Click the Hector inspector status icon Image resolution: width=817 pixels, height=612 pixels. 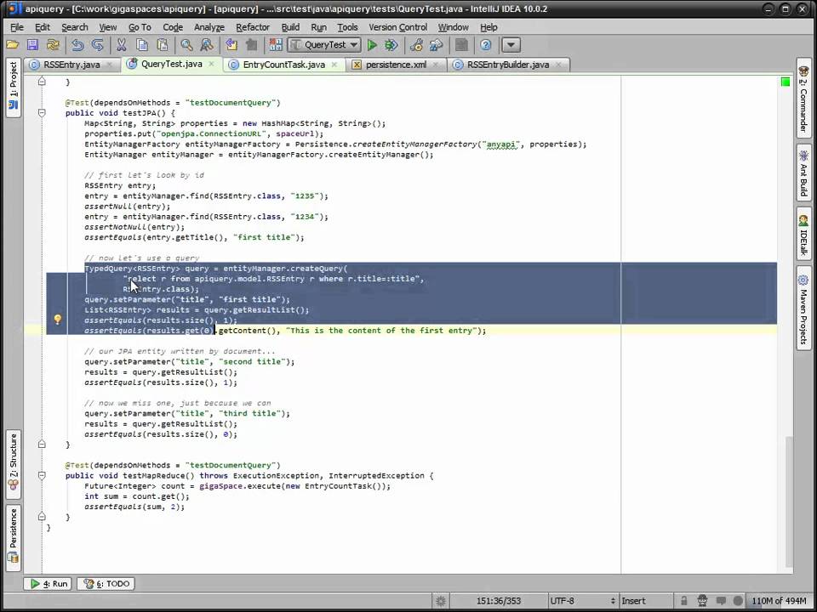(x=702, y=601)
